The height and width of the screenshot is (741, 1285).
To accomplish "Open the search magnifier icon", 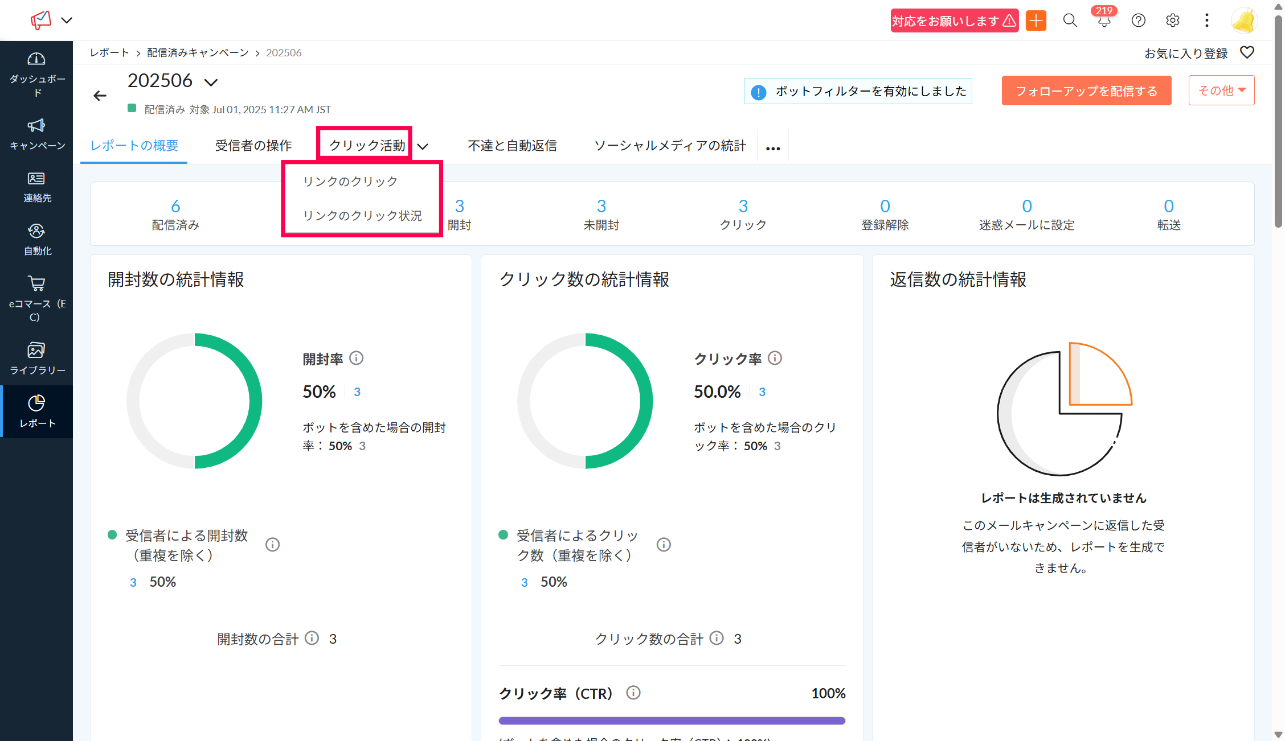I will coord(1070,21).
